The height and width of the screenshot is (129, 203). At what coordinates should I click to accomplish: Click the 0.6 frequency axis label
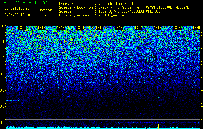pyautogui.click(x=3, y=123)
